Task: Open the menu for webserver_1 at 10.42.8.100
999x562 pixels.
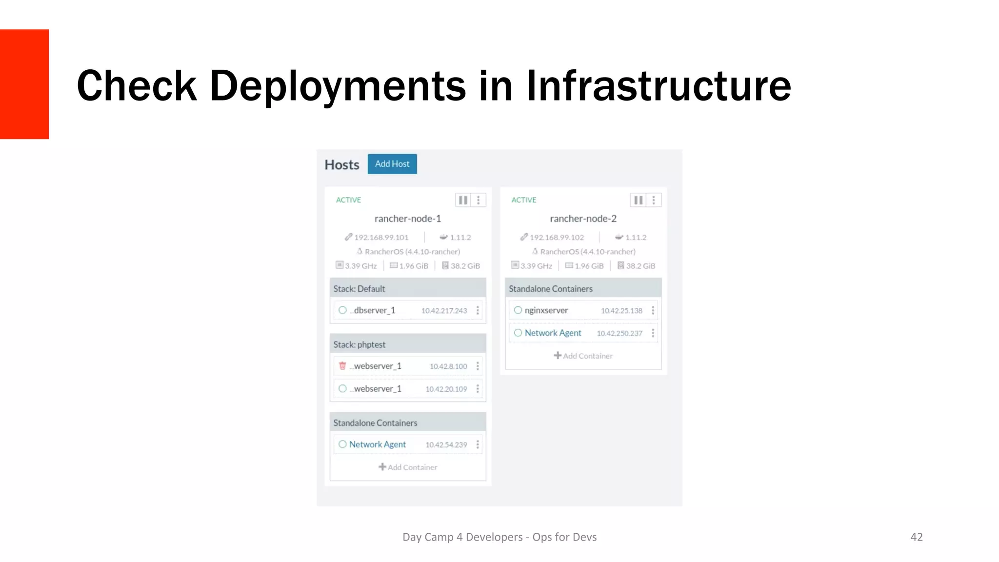Action: point(478,366)
